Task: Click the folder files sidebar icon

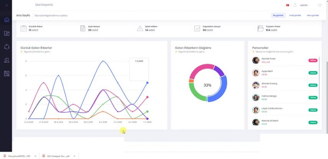Action: (x=7, y=33)
